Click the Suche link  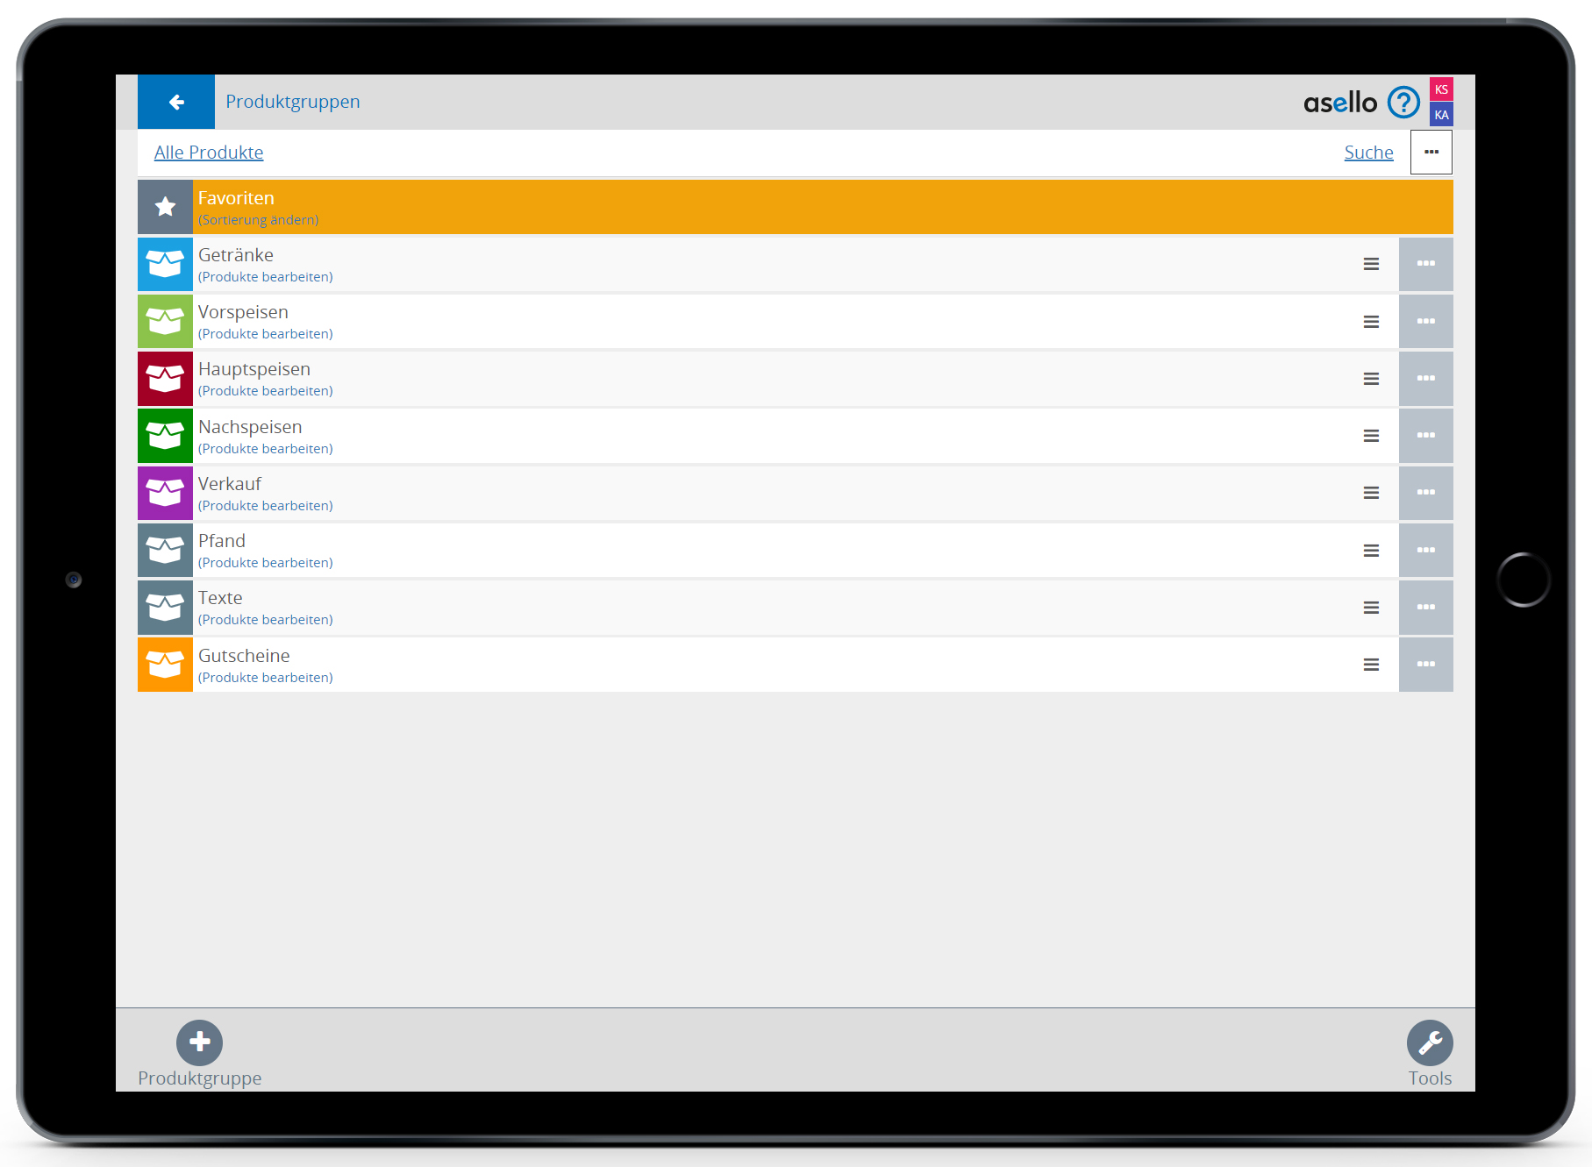coord(1368,153)
